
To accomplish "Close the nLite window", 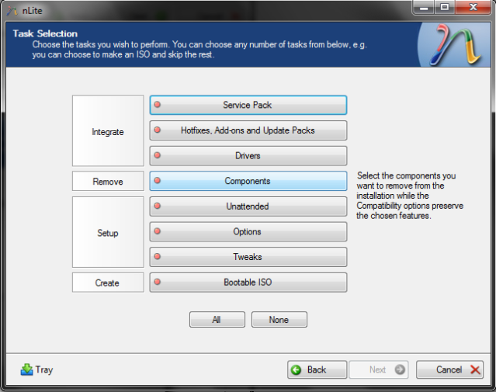I will pyautogui.click(x=473, y=8).
